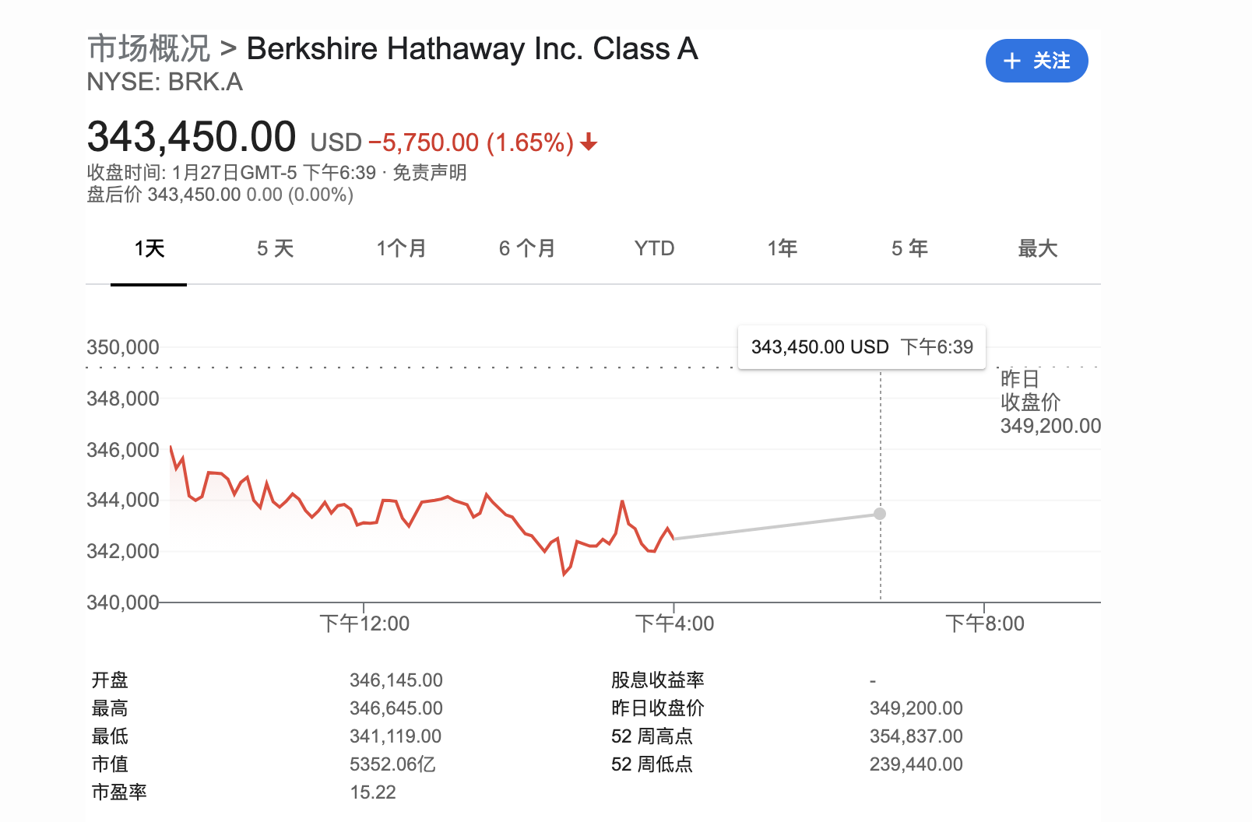Click the plus icon on follow button
This screenshot has width=1252, height=822.
coord(1011,61)
